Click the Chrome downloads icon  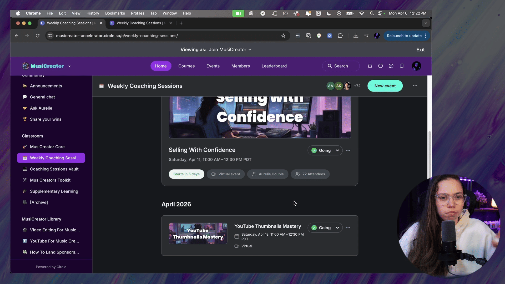(356, 36)
